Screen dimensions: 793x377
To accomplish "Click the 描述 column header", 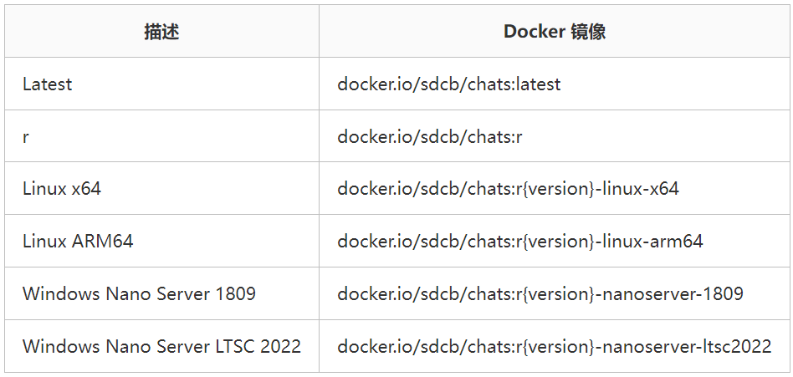I will point(161,32).
